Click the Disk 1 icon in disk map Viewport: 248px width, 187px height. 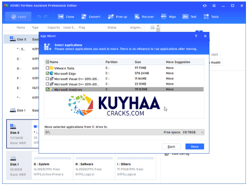[x=13, y=158]
